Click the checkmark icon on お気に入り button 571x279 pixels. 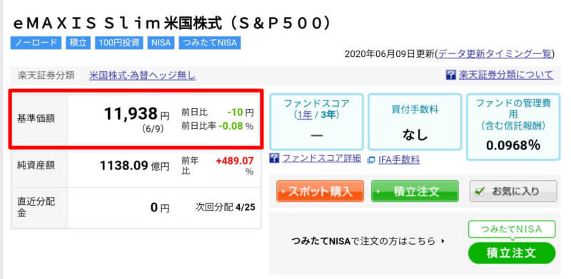(x=481, y=191)
